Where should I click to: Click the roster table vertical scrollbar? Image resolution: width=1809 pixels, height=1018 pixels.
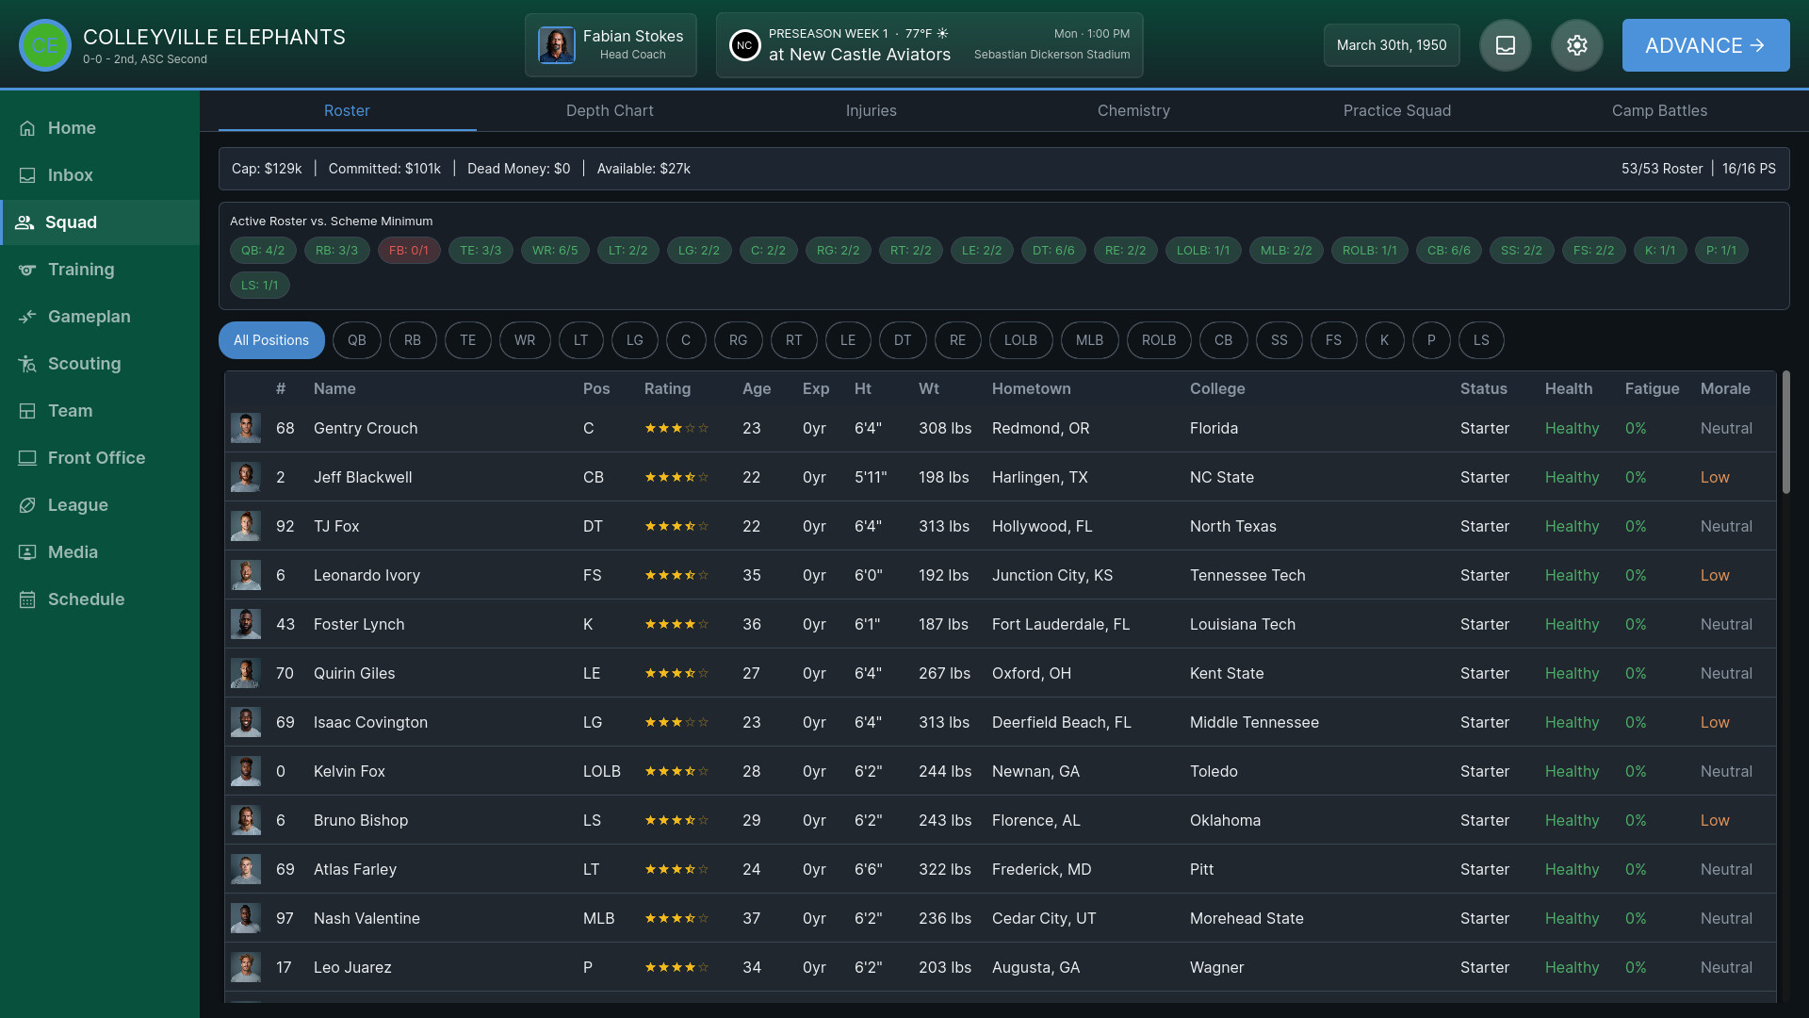1785,432
